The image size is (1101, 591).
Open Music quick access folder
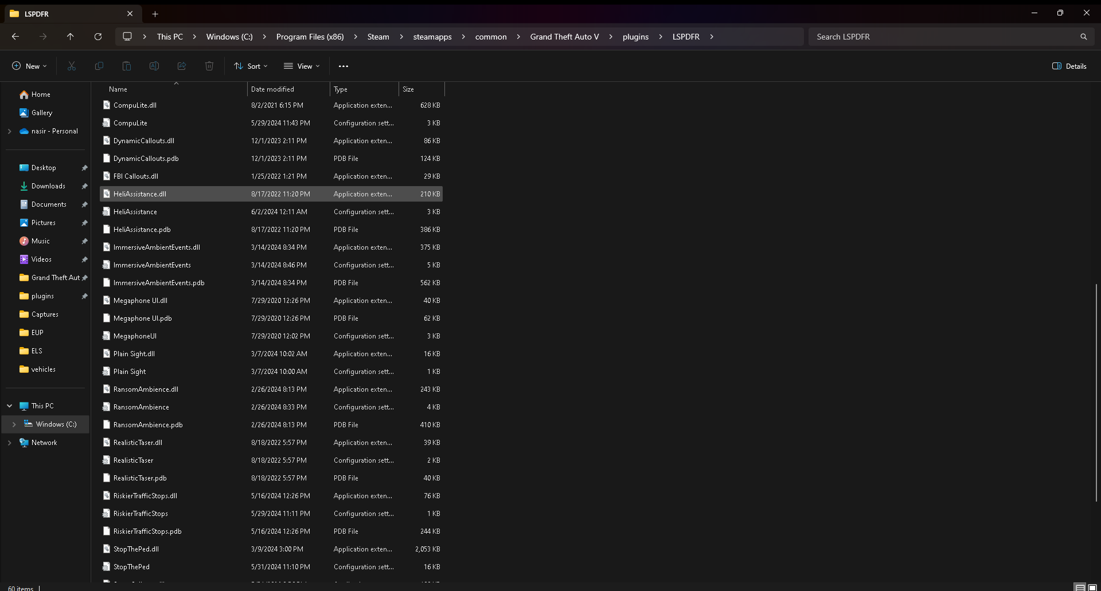40,241
